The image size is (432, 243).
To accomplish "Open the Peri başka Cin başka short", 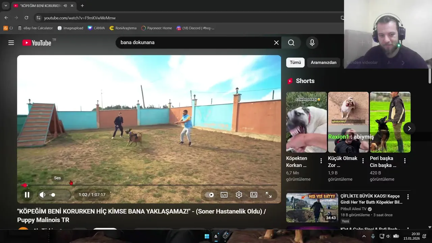I will click(x=390, y=122).
